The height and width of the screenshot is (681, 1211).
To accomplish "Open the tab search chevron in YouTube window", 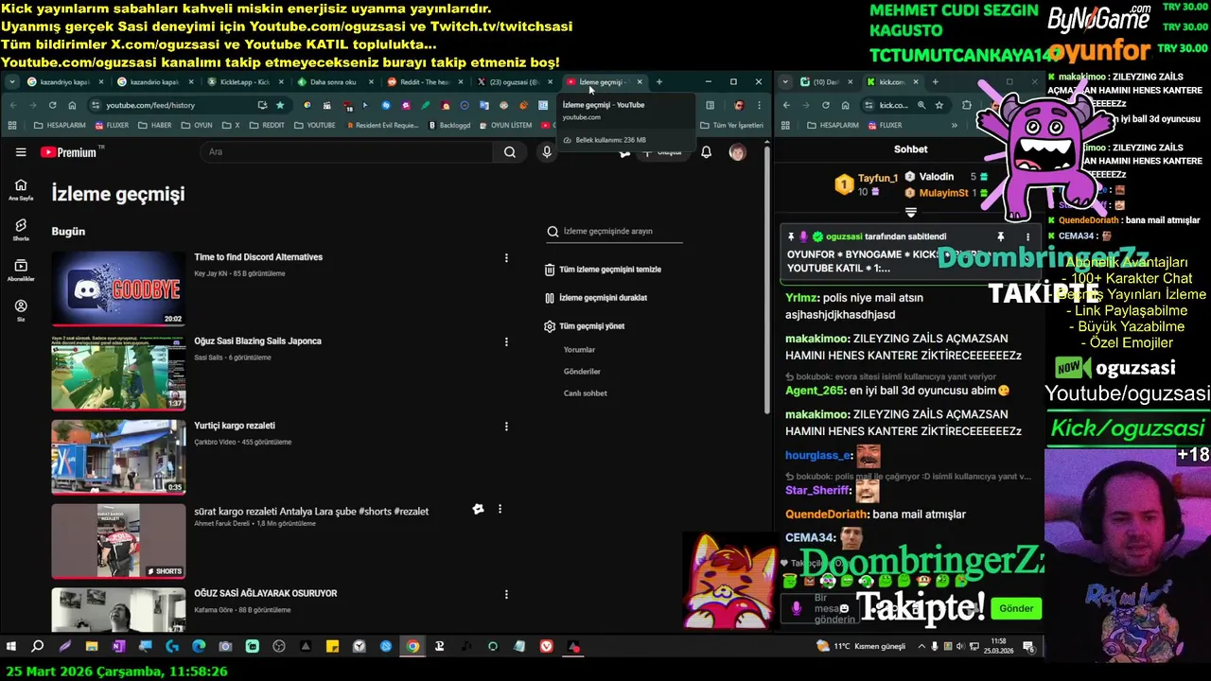I will click(x=11, y=82).
